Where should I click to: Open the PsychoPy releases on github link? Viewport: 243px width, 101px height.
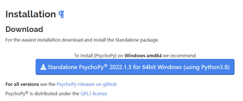[x=87, y=84]
